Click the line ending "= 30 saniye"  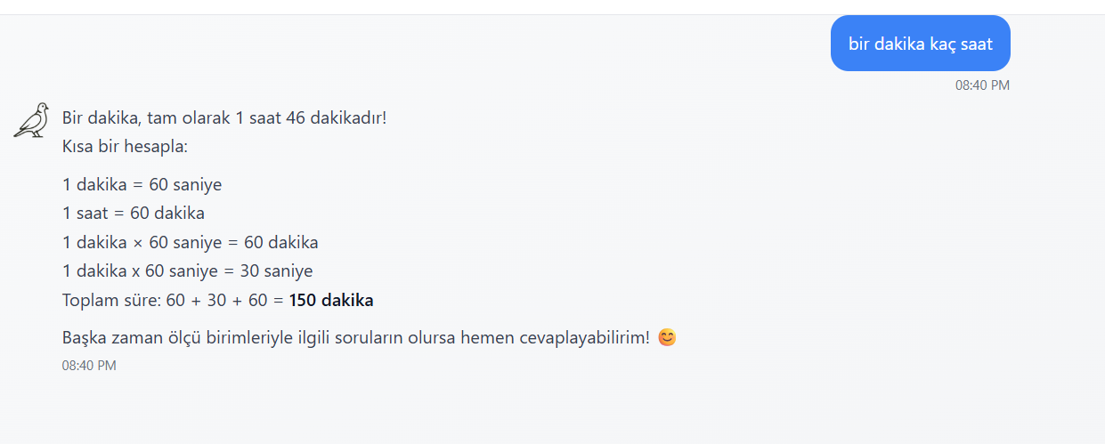pyautogui.click(x=187, y=271)
